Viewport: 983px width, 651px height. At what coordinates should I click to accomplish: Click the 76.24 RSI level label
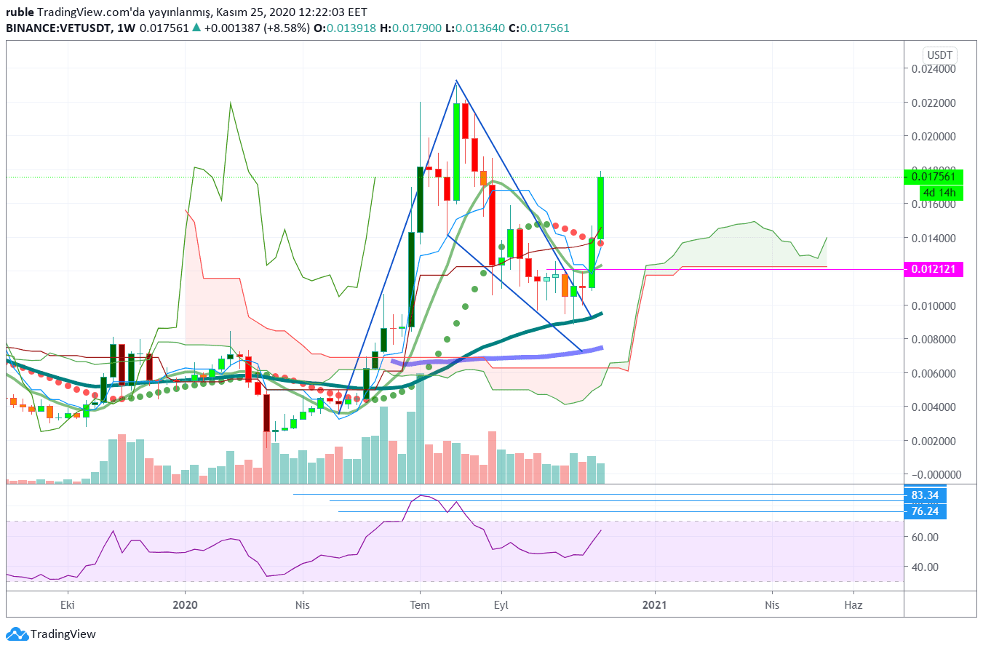point(925,511)
